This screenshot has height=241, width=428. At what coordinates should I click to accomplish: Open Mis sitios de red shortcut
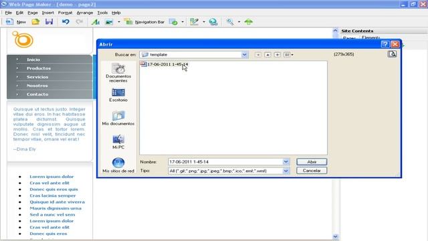pyautogui.click(x=118, y=165)
